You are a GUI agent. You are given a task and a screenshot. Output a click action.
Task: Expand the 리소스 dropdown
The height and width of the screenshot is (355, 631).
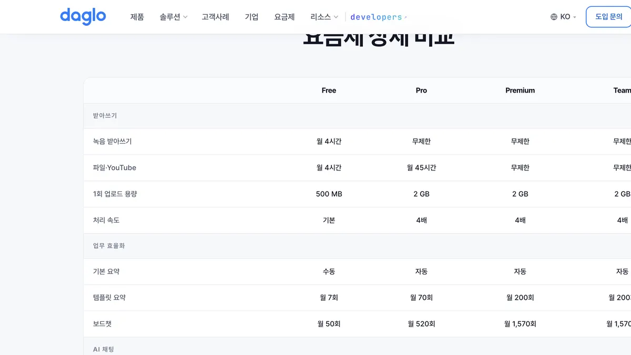click(324, 17)
